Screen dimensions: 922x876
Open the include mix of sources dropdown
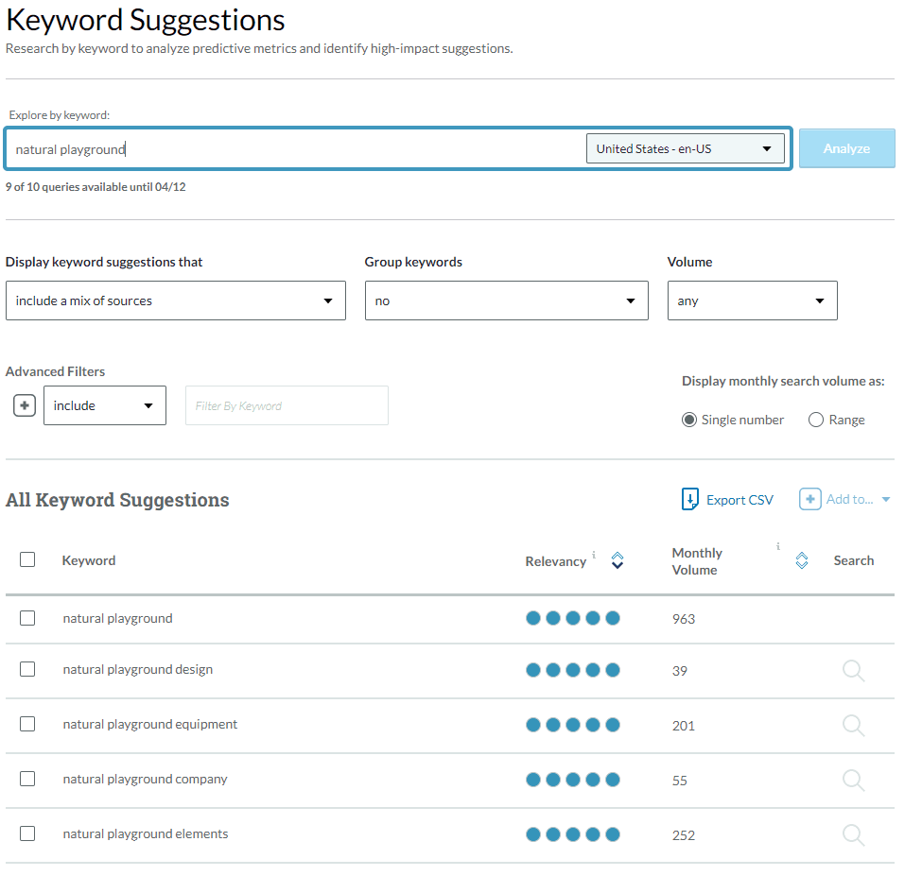coord(175,301)
